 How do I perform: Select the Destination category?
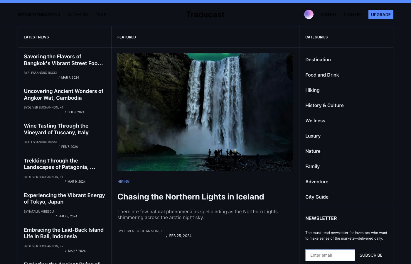(318, 60)
